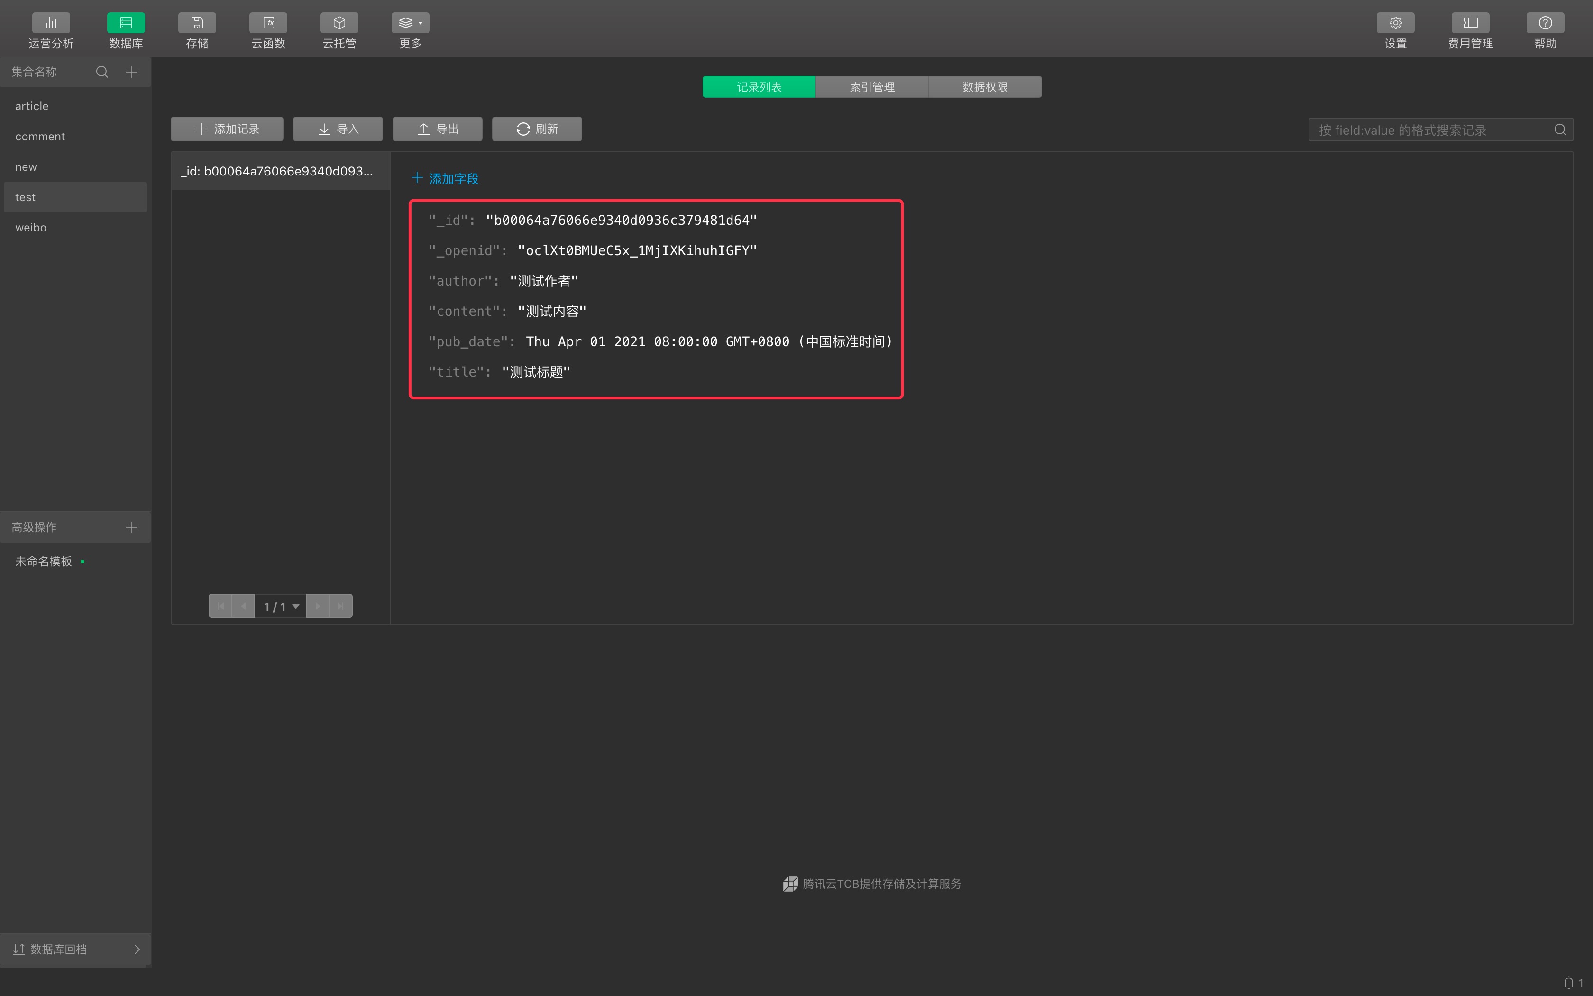Open the 1 / 1 page dropdown
The image size is (1593, 996).
(x=281, y=606)
